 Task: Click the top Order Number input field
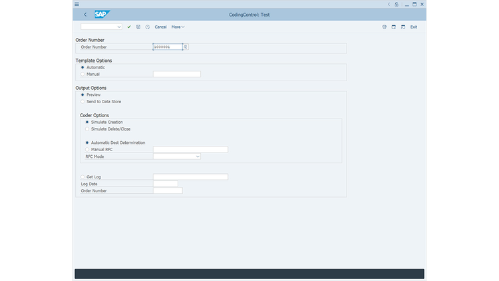tap(168, 47)
